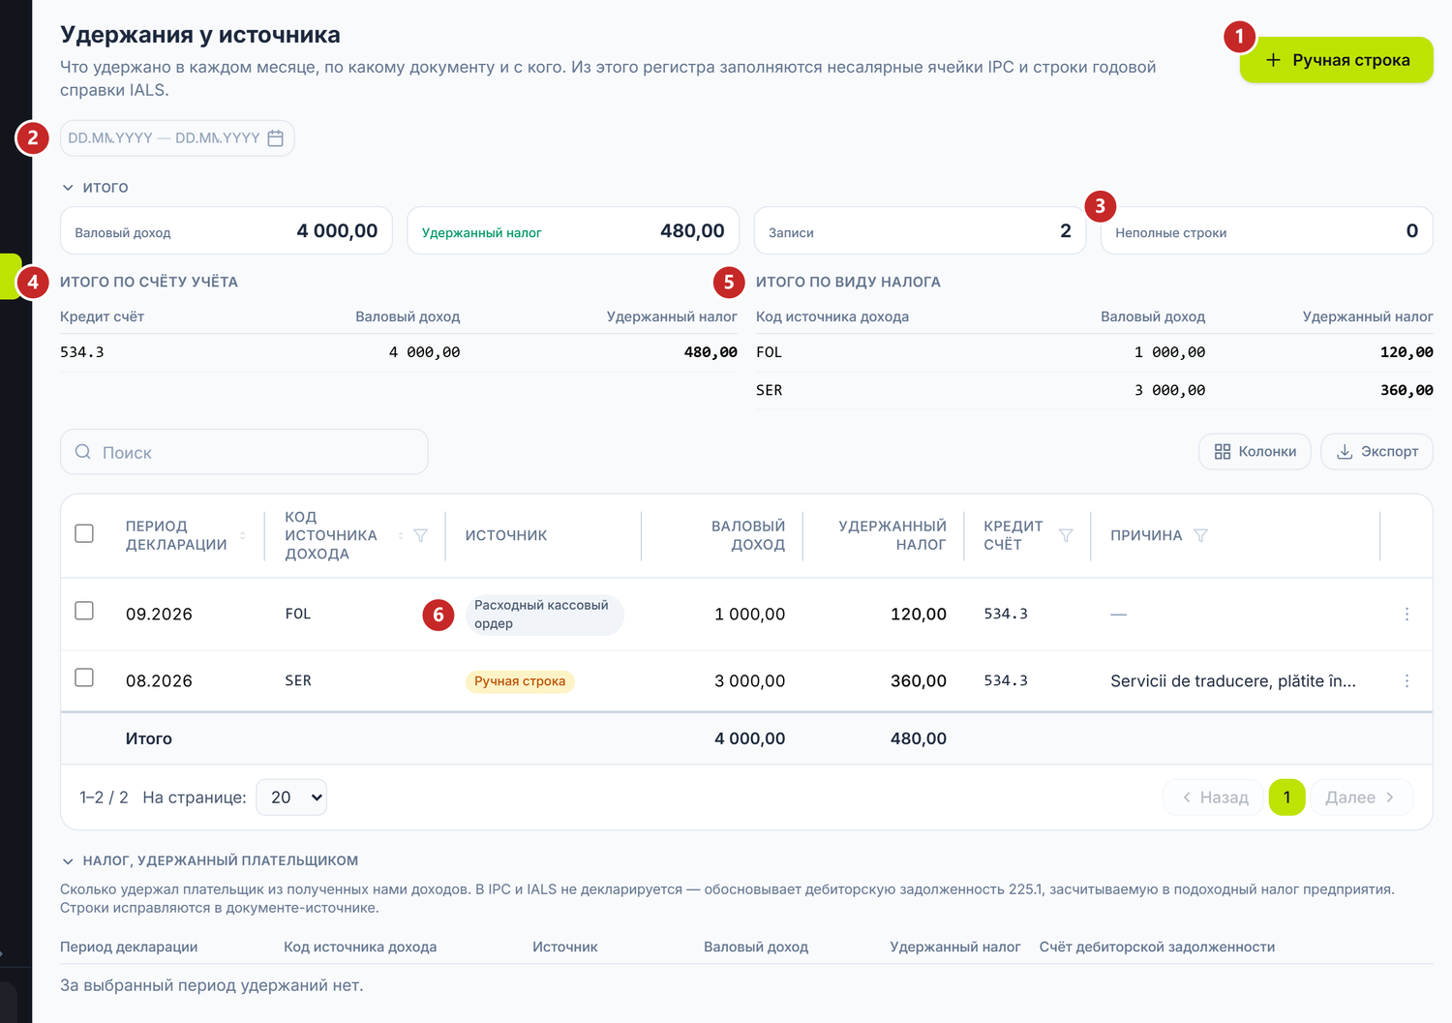The width and height of the screenshot is (1452, 1023).
Task: Click the ПРИЧИНА column header label
Action: [x=1146, y=535]
